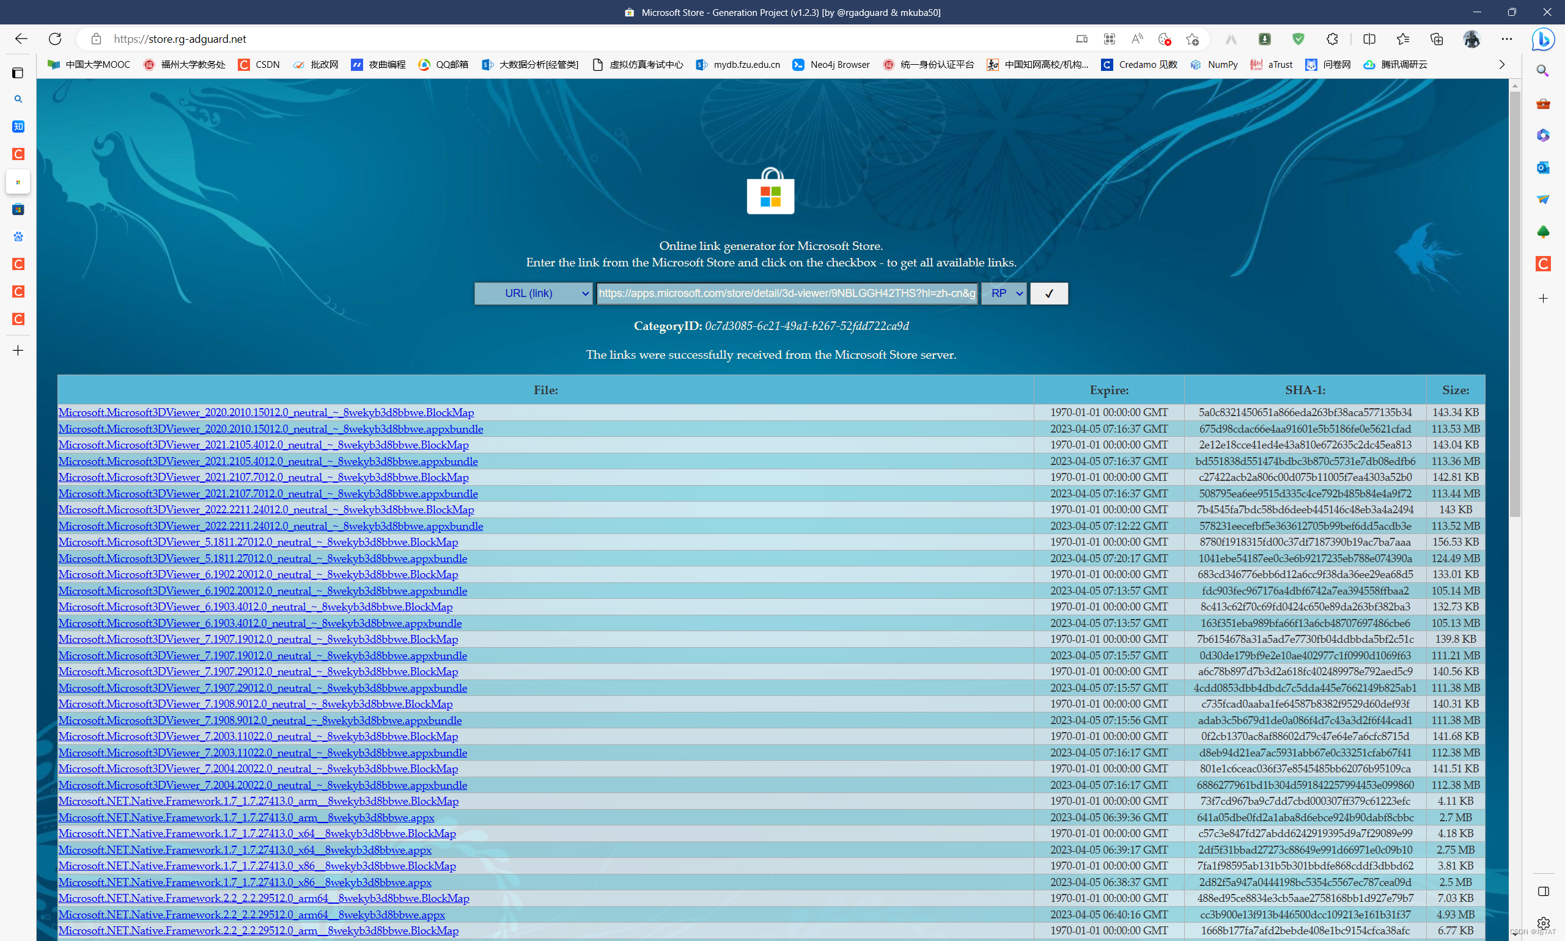This screenshot has width=1565, height=941.
Task: Open browser extensions puzzle icon
Action: [x=1332, y=38]
